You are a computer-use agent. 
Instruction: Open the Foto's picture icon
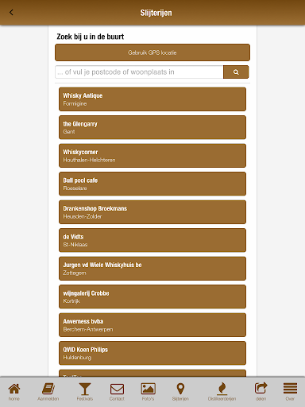[x=148, y=389]
